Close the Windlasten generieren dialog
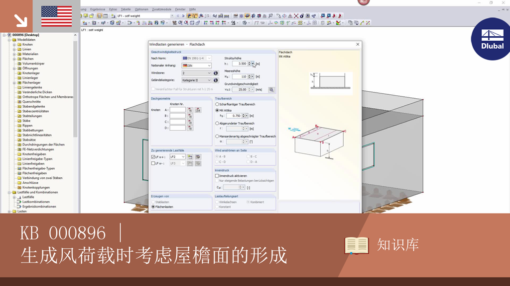This screenshot has height=286, width=510. tap(358, 44)
